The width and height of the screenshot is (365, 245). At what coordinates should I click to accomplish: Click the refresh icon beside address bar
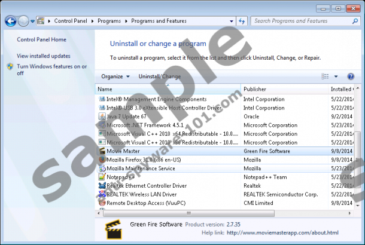click(x=242, y=21)
